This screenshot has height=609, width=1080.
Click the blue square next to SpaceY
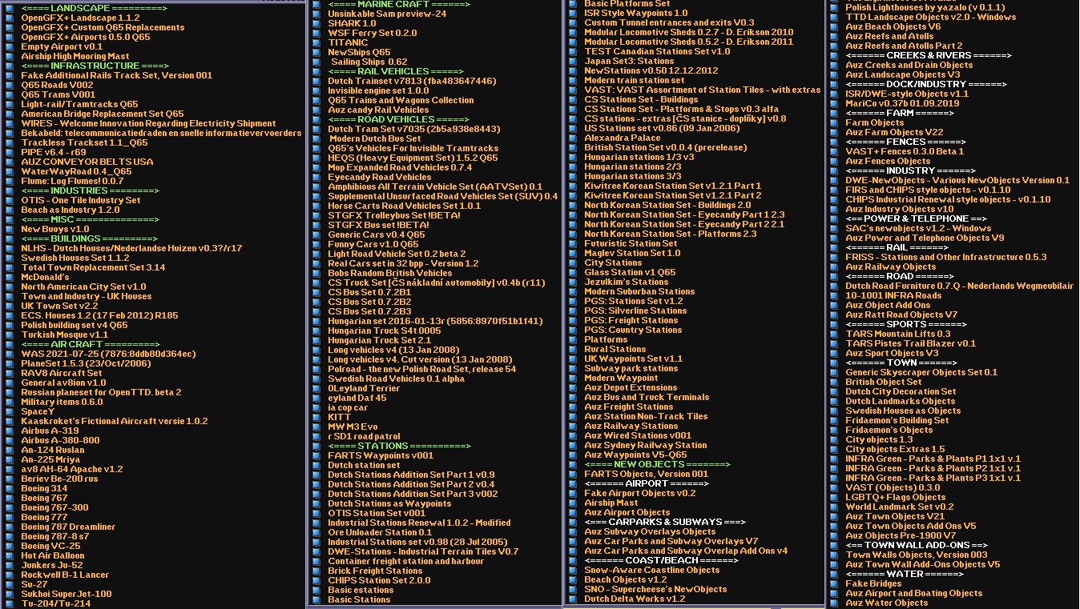click(x=10, y=411)
